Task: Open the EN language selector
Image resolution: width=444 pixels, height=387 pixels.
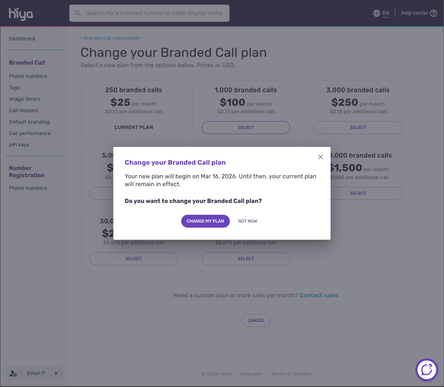Action: click(x=386, y=13)
